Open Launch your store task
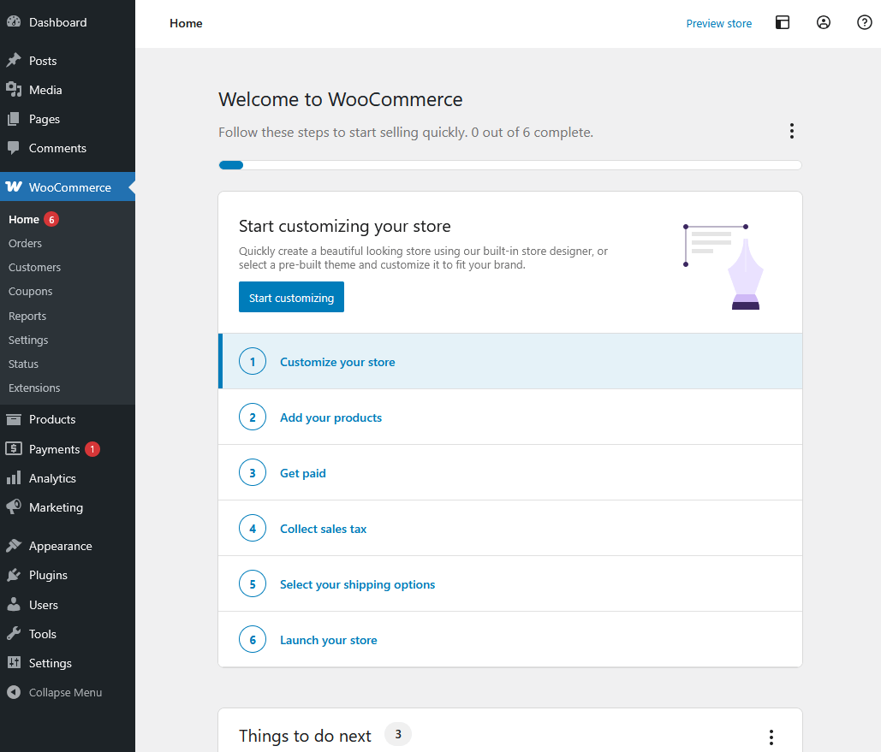Screen dimensions: 881x752 (x=510, y=639)
